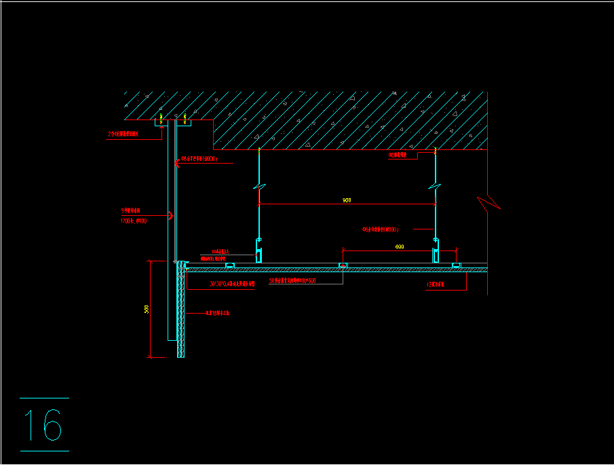Select the red text '1700长,@900'

(134, 221)
